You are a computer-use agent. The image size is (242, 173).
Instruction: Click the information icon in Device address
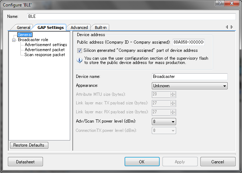click(79, 60)
